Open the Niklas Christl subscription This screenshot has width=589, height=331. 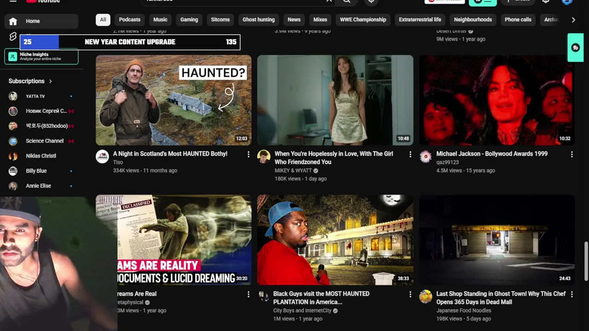point(41,156)
